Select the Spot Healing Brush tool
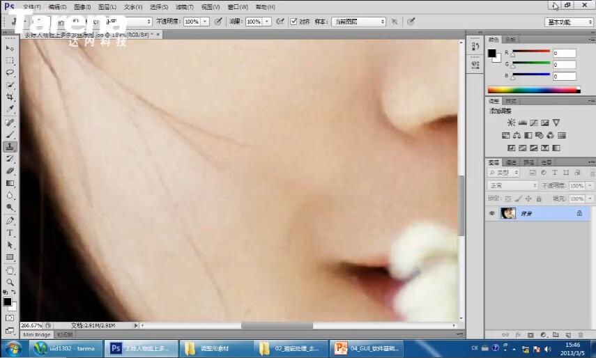This screenshot has height=358, width=596. (10, 123)
